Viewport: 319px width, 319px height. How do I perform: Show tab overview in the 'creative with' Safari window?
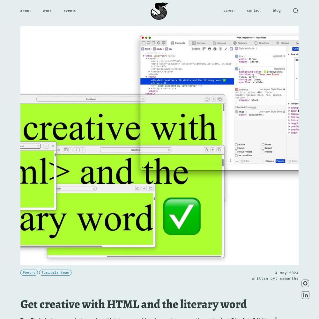pos(220,99)
